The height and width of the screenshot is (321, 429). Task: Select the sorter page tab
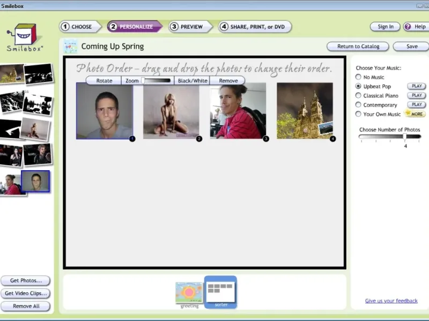click(x=220, y=292)
